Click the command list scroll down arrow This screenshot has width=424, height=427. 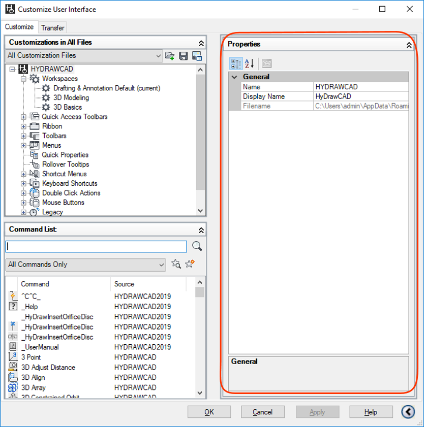200,393
